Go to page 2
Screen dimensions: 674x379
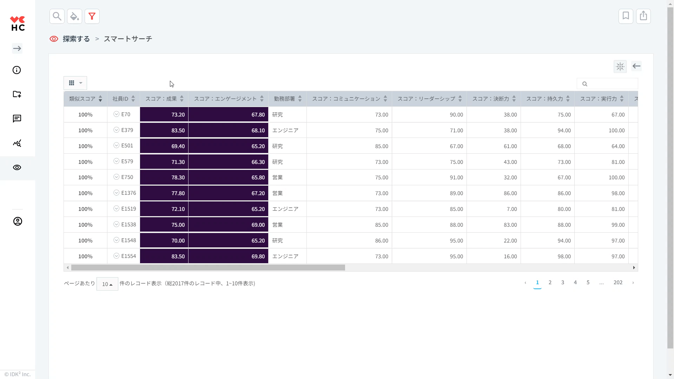[550, 282]
